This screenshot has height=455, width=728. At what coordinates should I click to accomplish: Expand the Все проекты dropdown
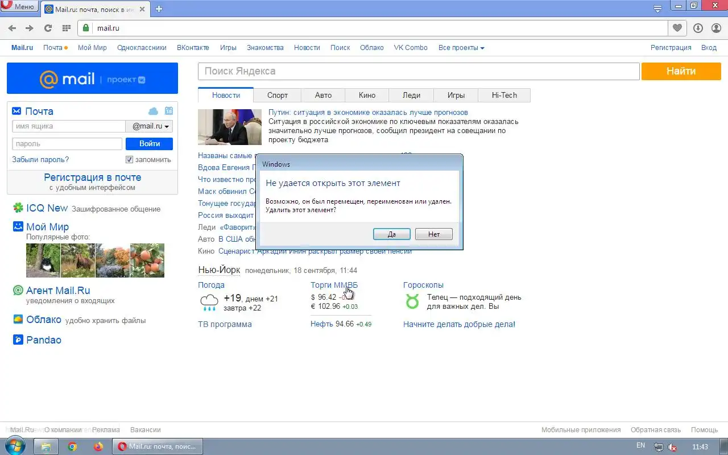coord(461,48)
